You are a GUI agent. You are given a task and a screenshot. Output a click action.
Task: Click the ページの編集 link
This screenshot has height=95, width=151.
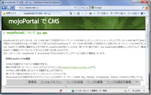95,82
